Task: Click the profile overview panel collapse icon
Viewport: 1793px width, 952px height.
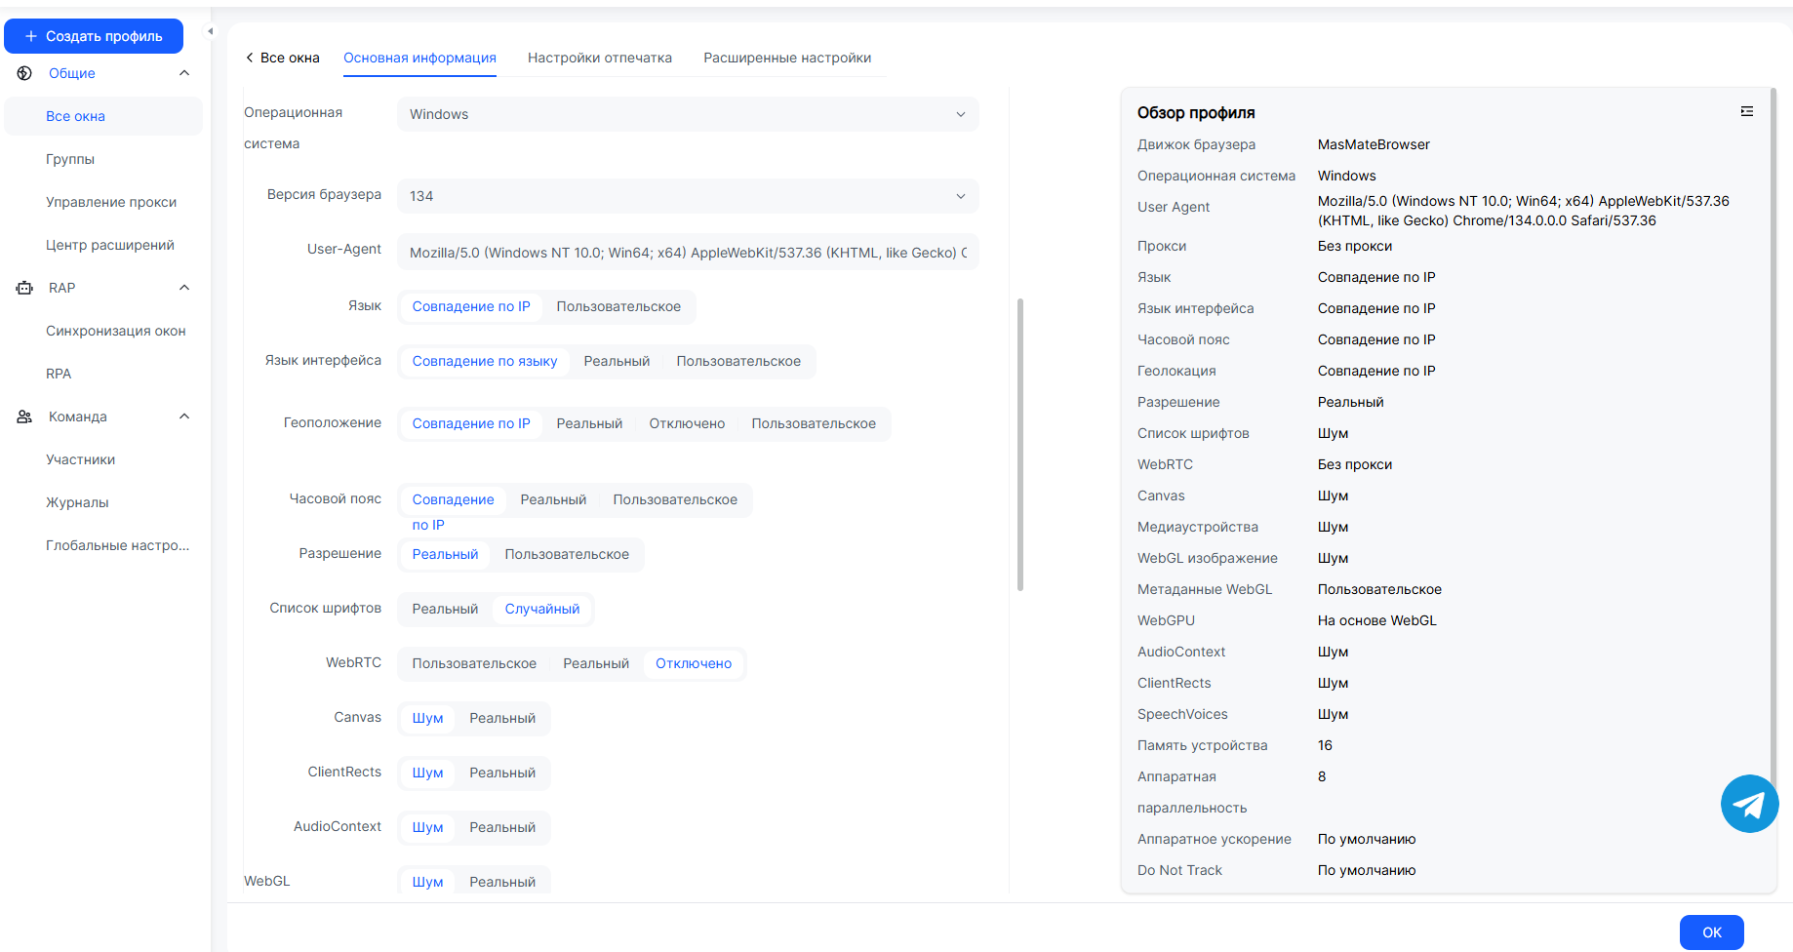Action: [1746, 112]
